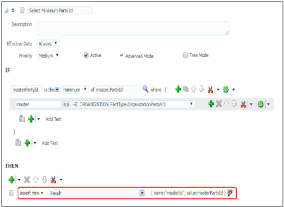284x207 pixels.
Task: Open add-action options arrow under THEN
Action: tap(19, 180)
